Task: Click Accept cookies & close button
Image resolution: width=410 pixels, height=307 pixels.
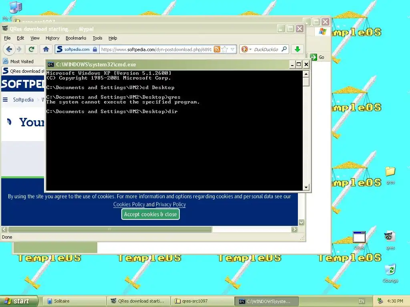Action: tap(151, 214)
